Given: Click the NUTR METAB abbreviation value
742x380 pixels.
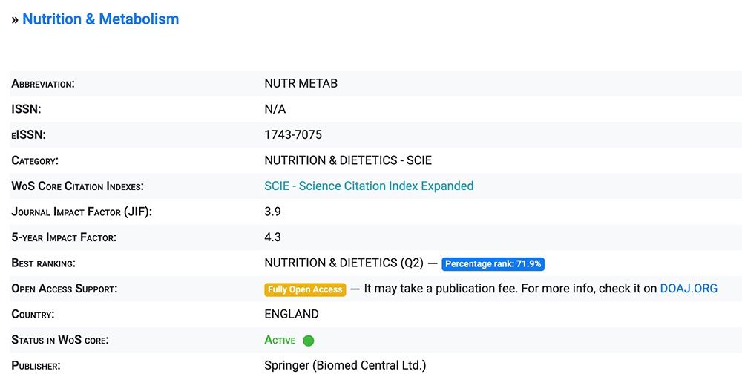Looking at the screenshot, I should [x=301, y=84].
